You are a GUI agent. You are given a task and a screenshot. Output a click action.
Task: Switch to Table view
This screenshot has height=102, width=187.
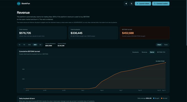(x=166, y=45)
